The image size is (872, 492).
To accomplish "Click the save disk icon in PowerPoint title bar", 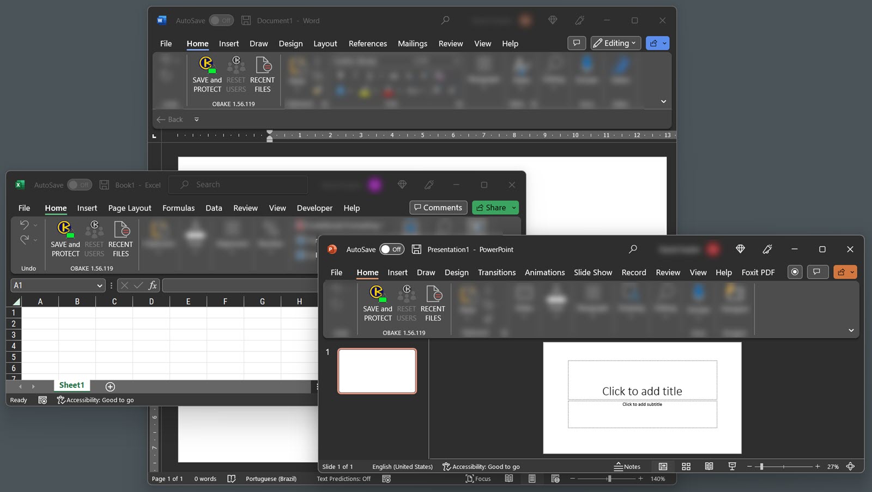I will click(x=416, y=249).
